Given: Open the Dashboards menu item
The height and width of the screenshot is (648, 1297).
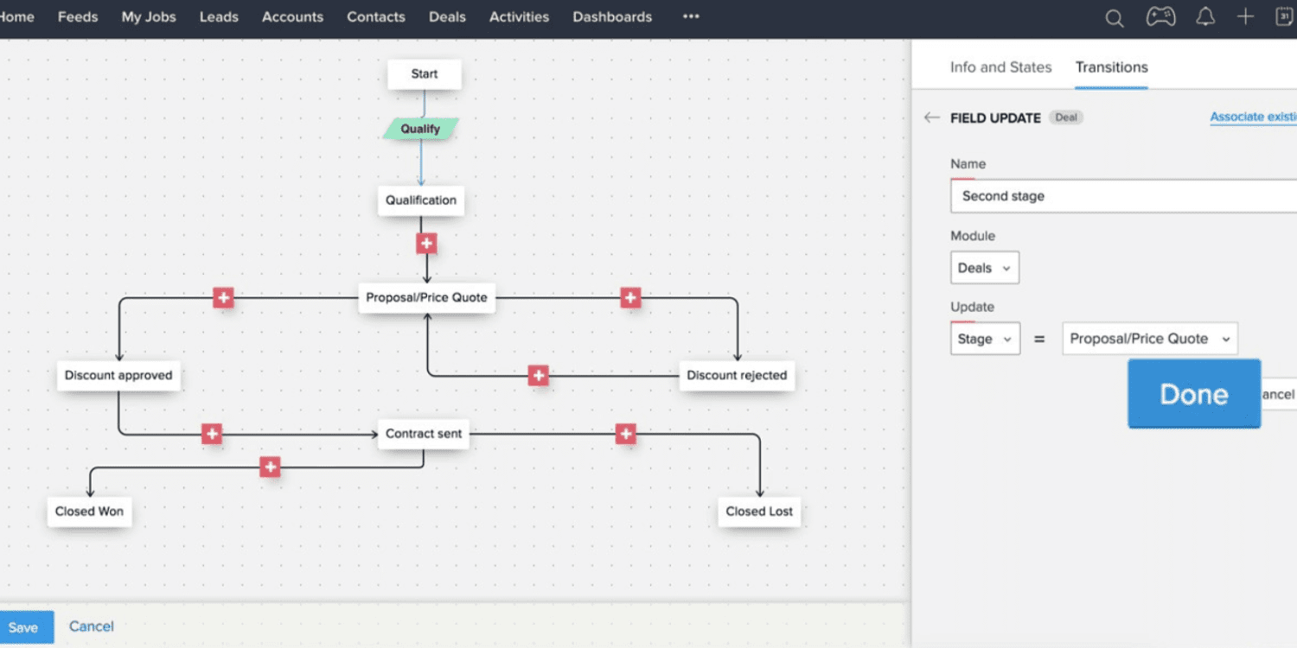Looking at the screenshot, I should [612, 17].
